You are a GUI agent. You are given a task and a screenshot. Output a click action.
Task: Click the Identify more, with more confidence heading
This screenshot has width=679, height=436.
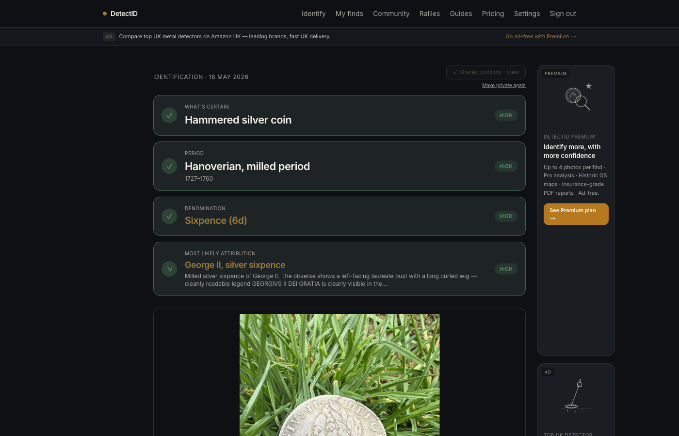point(572,151)
